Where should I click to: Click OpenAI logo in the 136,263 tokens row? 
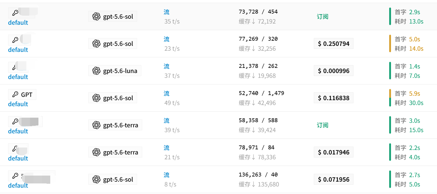[x=96, y=180]
